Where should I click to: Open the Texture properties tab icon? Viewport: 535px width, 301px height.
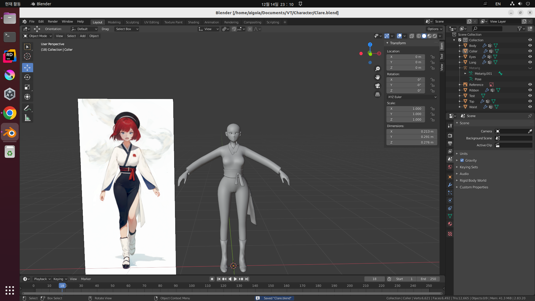pos(450,234)
